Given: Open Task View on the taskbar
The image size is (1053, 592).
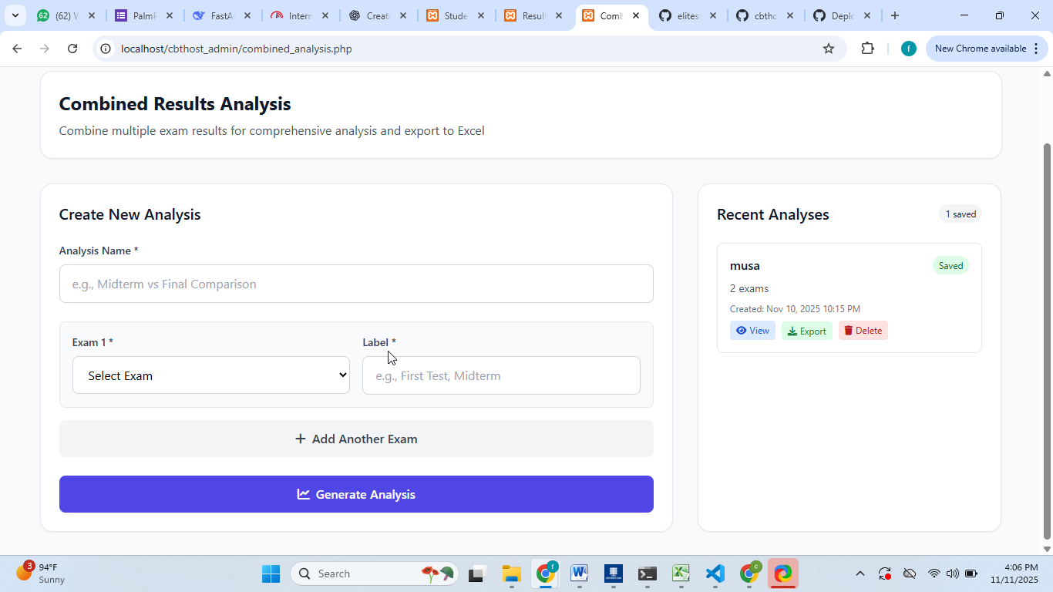Looking at the screenshot, I should (476, 573).
